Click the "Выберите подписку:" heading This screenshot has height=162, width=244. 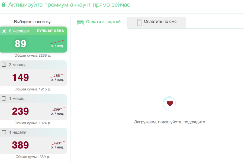(33, 22)
